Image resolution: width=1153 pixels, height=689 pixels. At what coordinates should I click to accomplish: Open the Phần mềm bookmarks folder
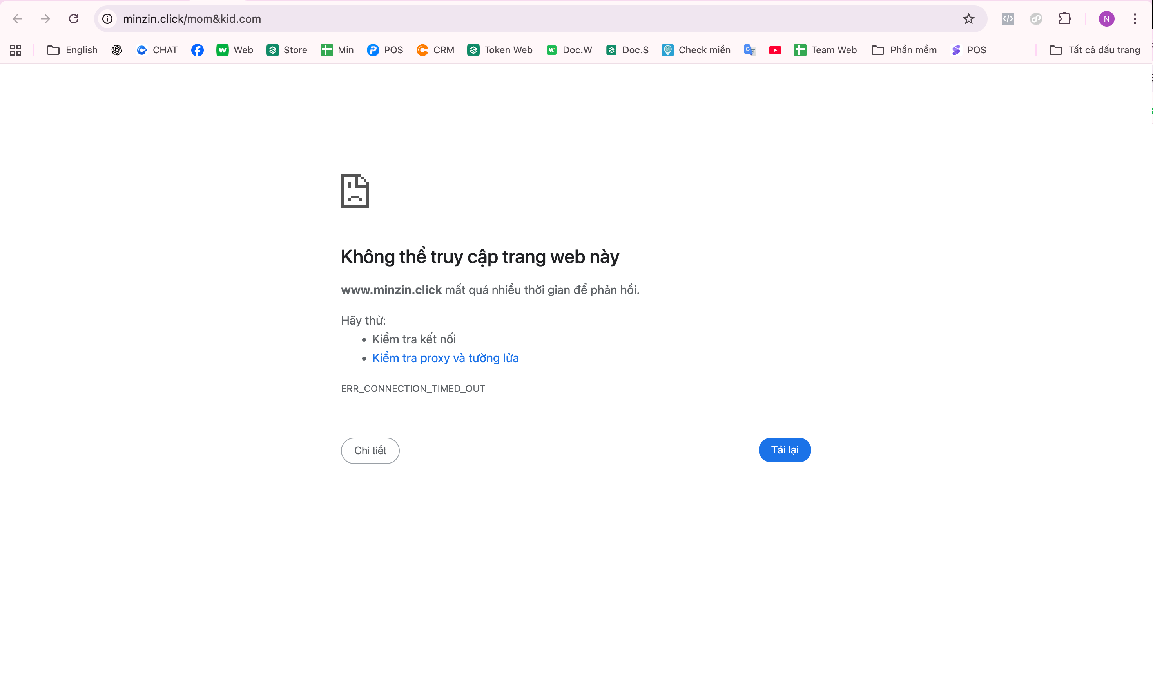(x=903, y=50)
